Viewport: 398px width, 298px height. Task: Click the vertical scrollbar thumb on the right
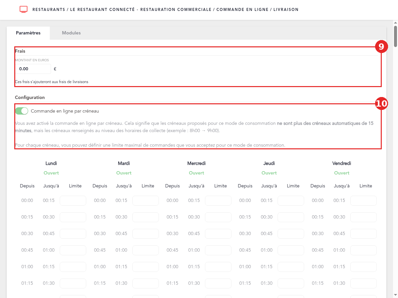pyautogui.click(x=395, y=36)
